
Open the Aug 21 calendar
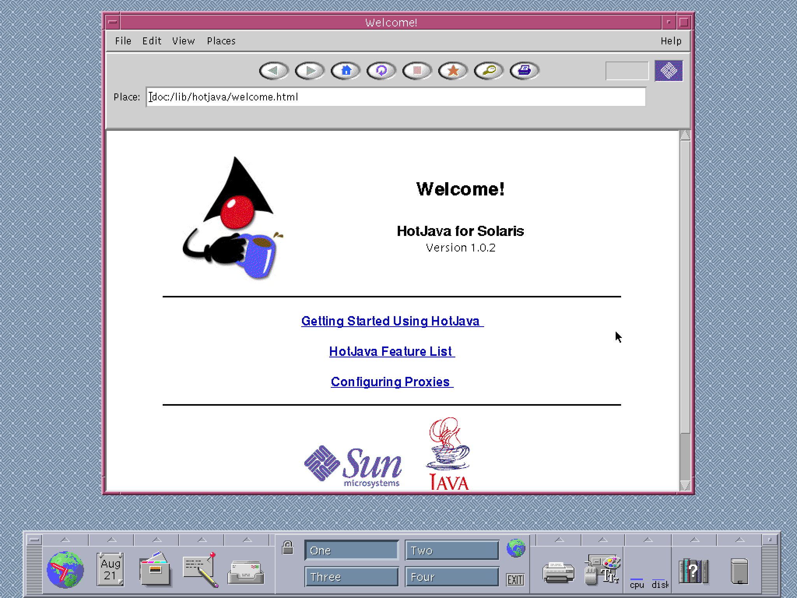coord(110,569)
